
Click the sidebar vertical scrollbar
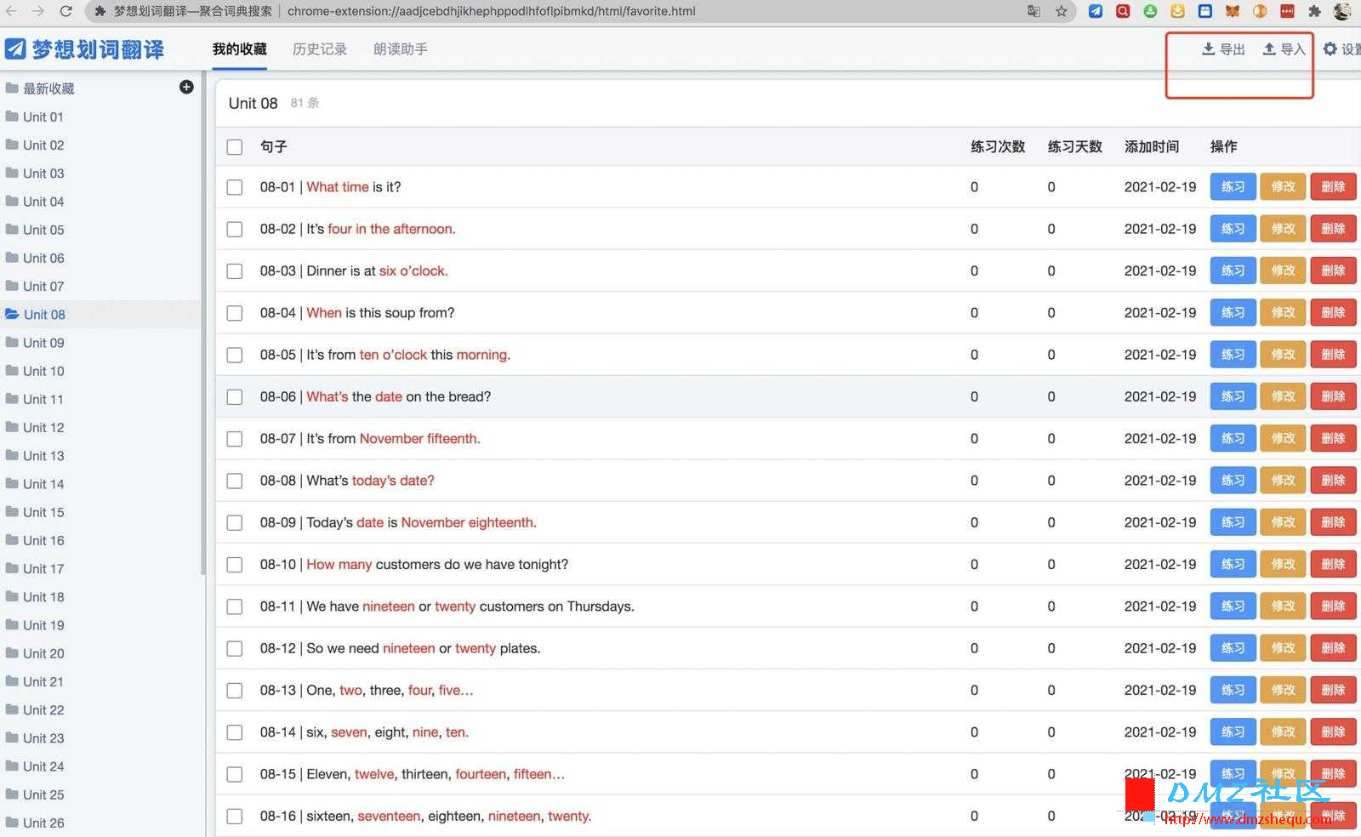pos(203,323)
